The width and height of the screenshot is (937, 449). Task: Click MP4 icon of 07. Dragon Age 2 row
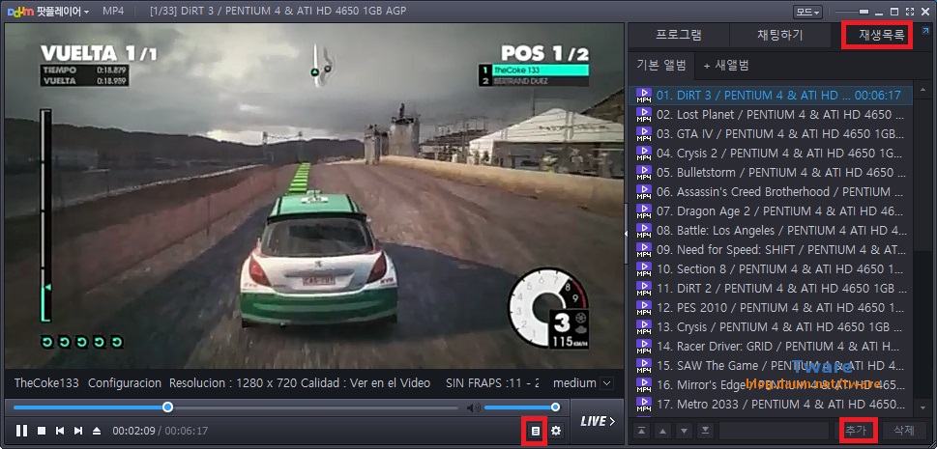point(644,211)
